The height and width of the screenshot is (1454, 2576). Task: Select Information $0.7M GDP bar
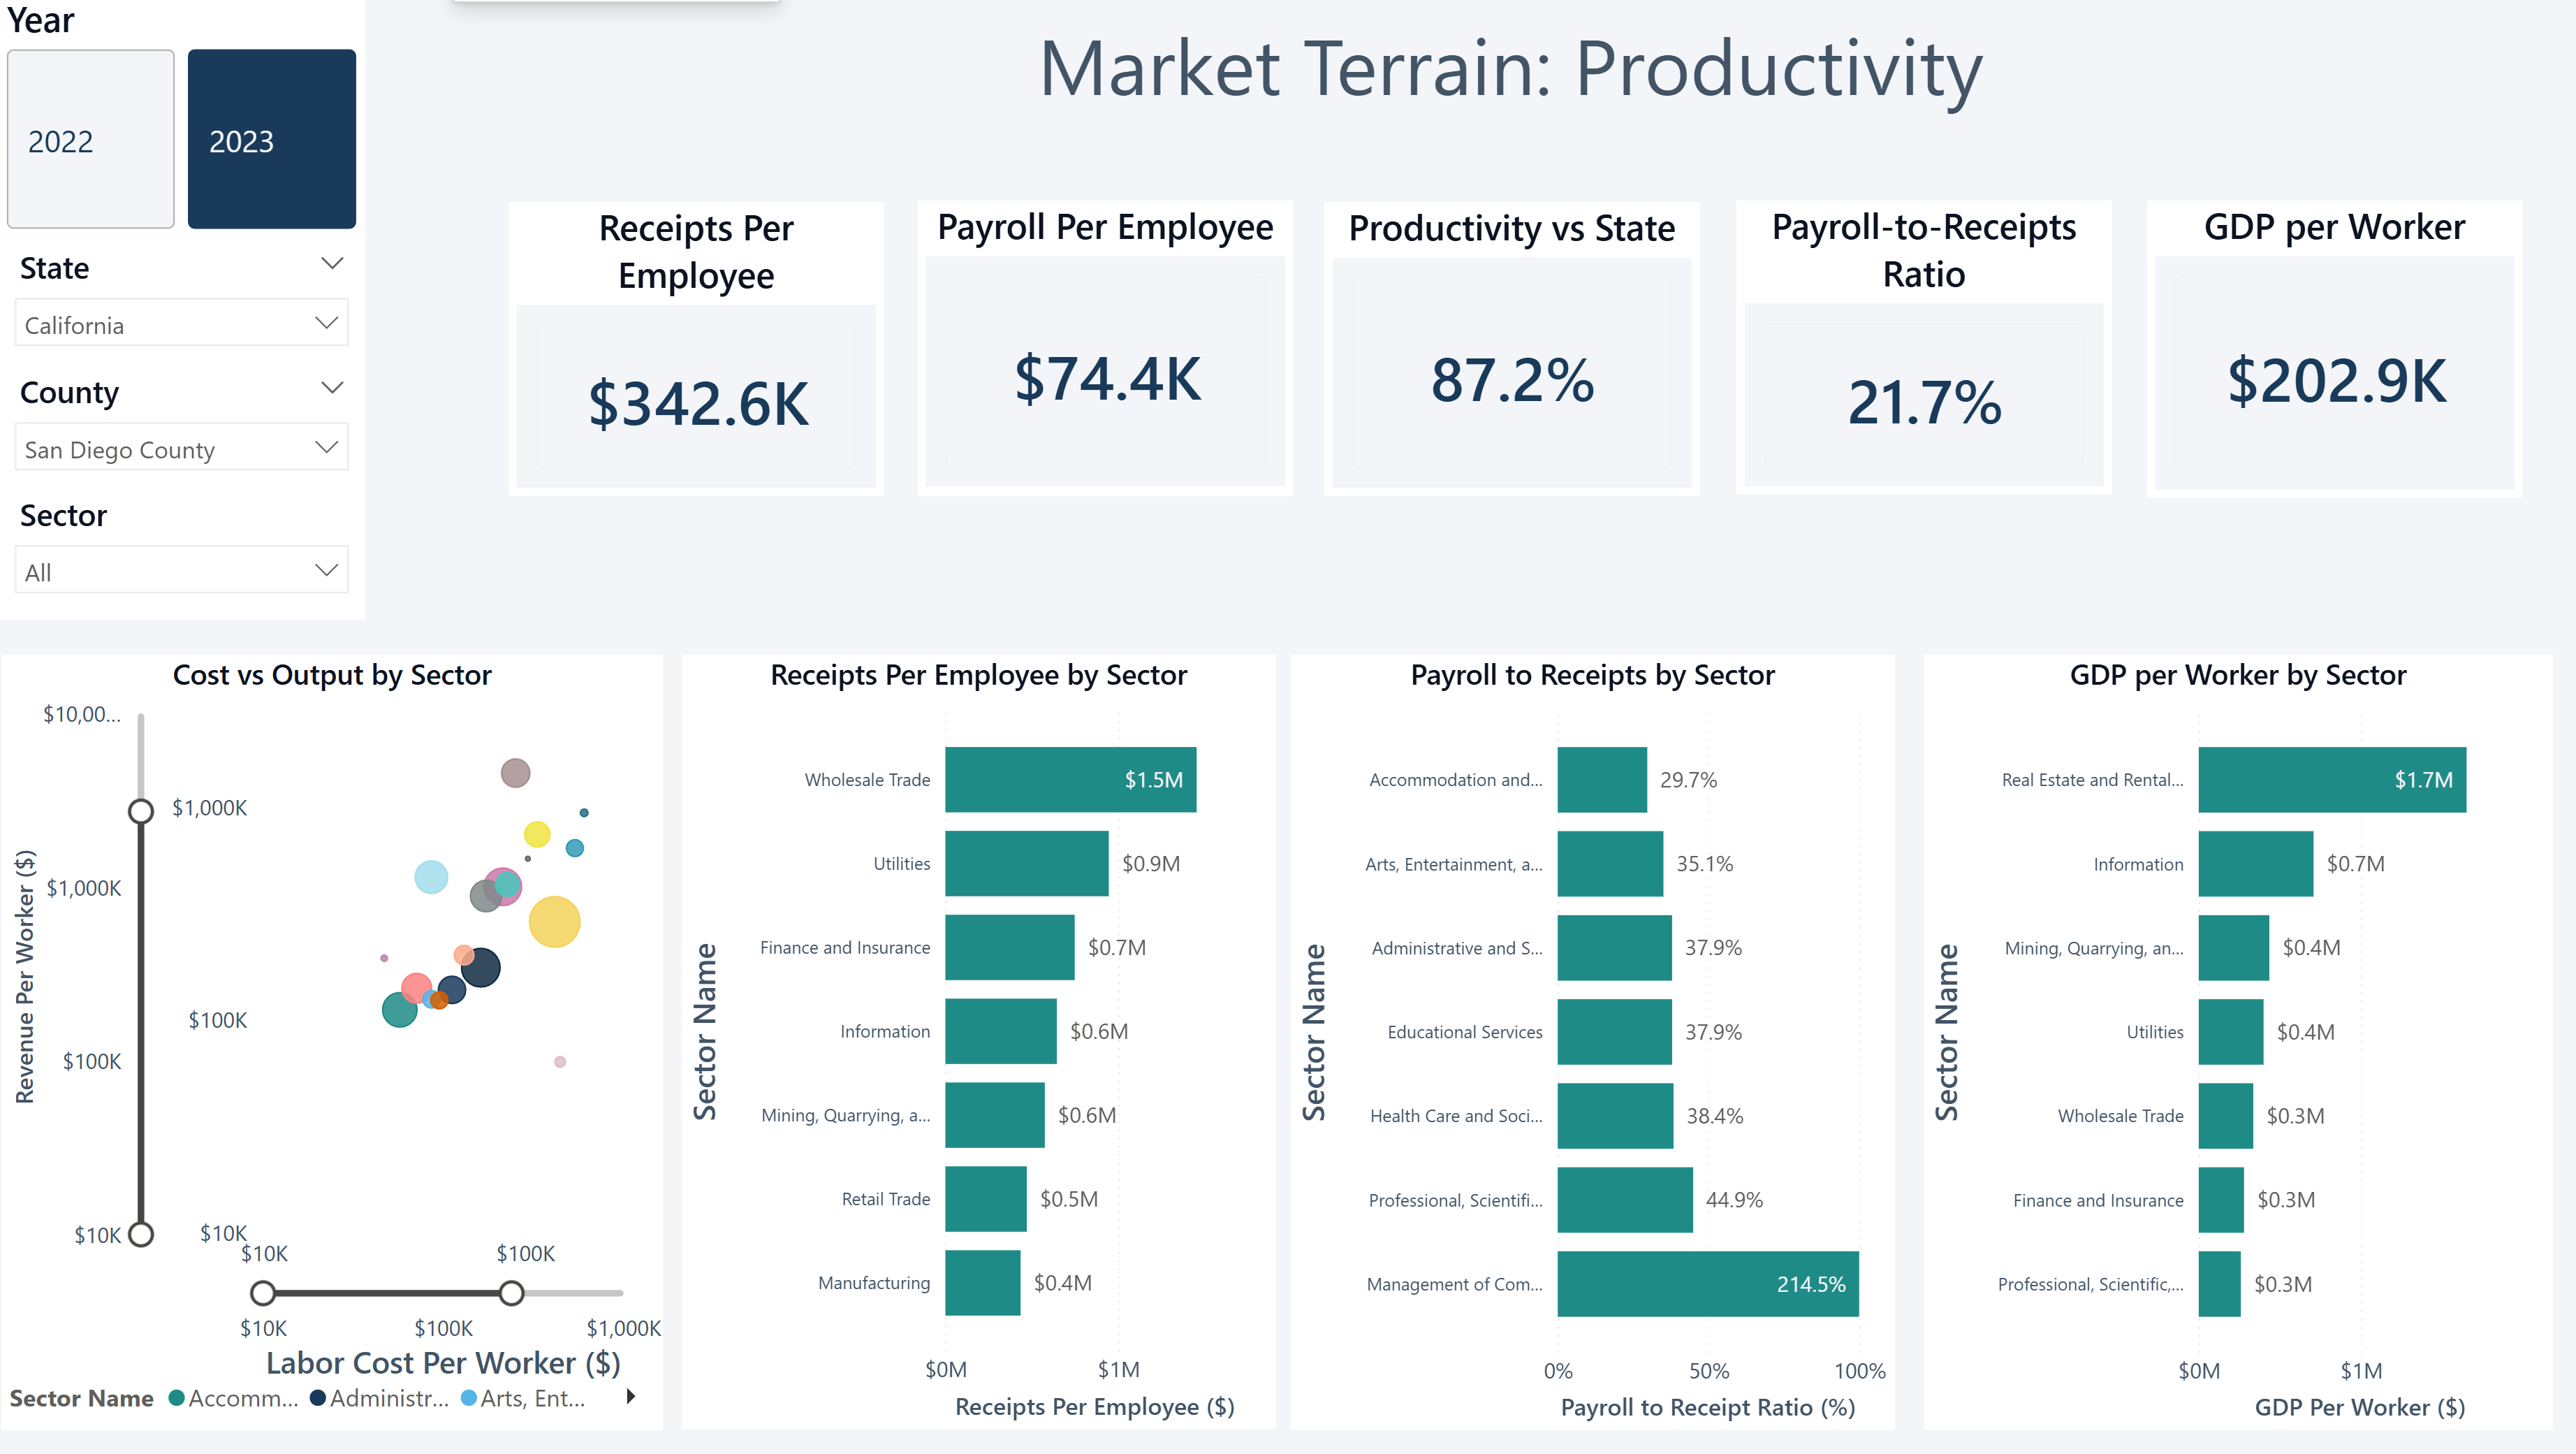2255,863
